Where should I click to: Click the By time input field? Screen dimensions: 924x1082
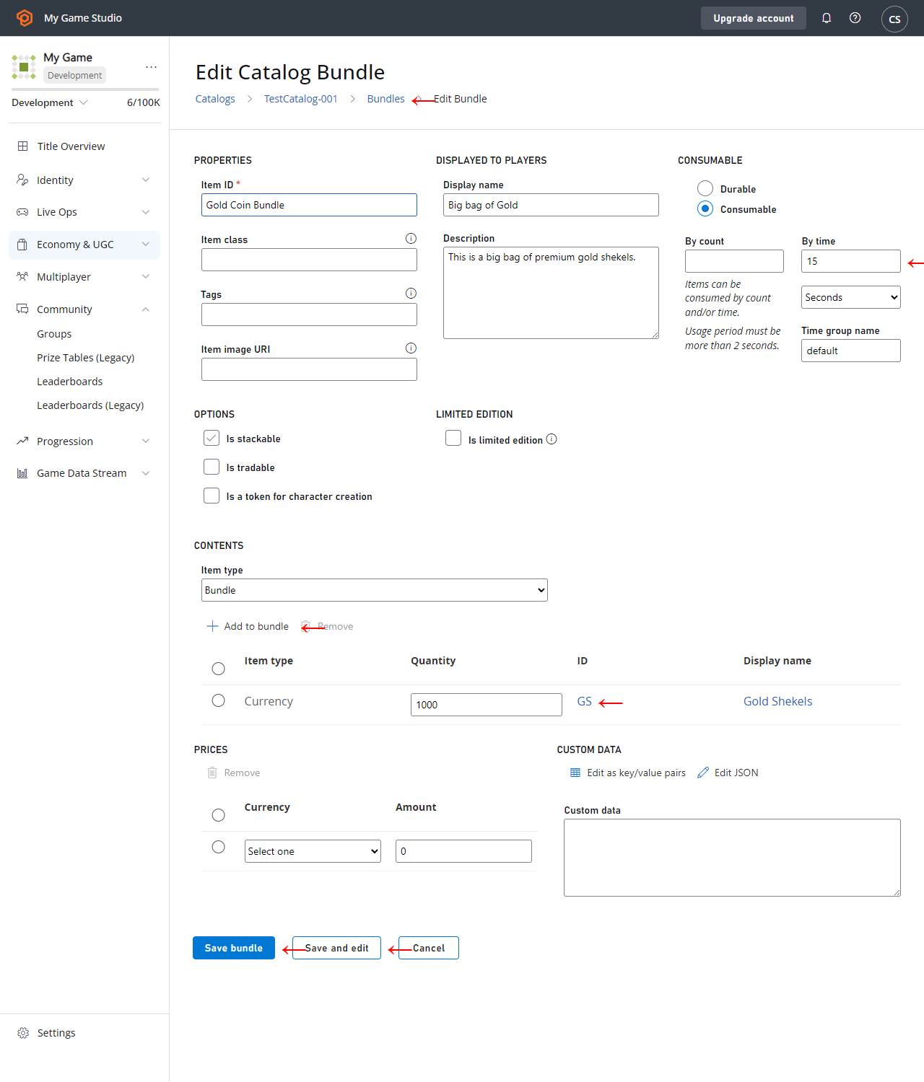851,261
